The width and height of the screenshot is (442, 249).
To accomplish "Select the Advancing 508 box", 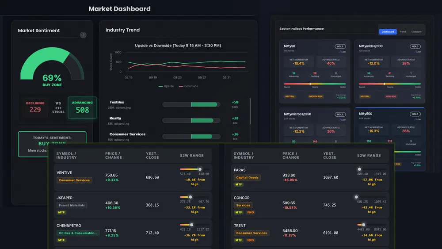I will pyautogui.click(x=82, y=107).
